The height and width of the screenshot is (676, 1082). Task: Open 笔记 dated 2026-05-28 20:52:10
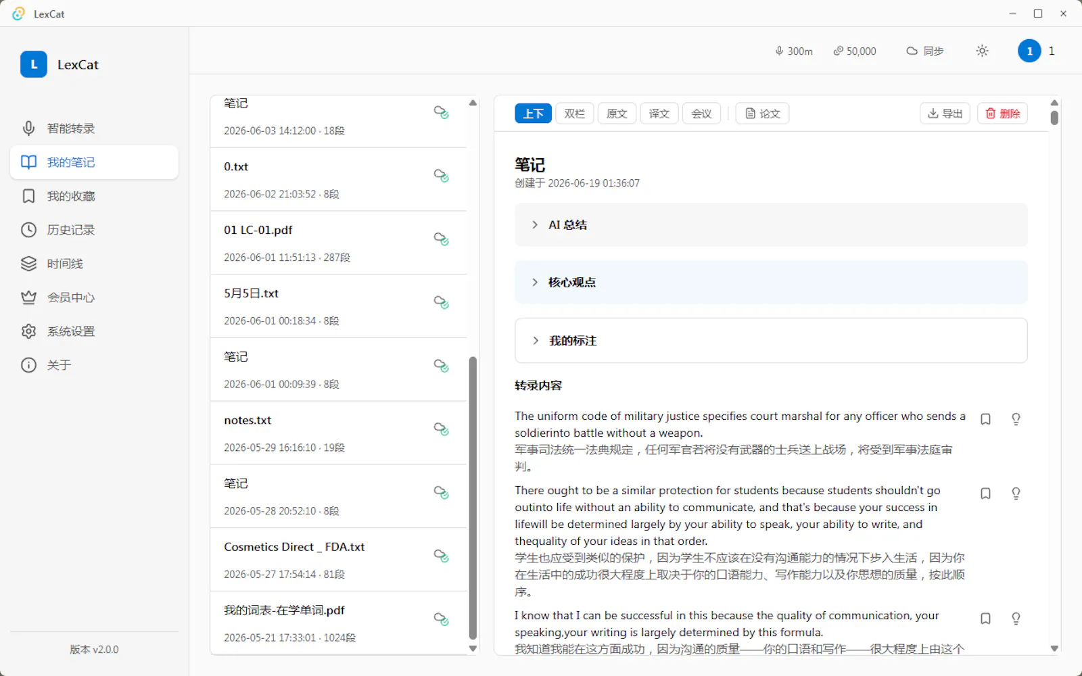tap(338, 497)
